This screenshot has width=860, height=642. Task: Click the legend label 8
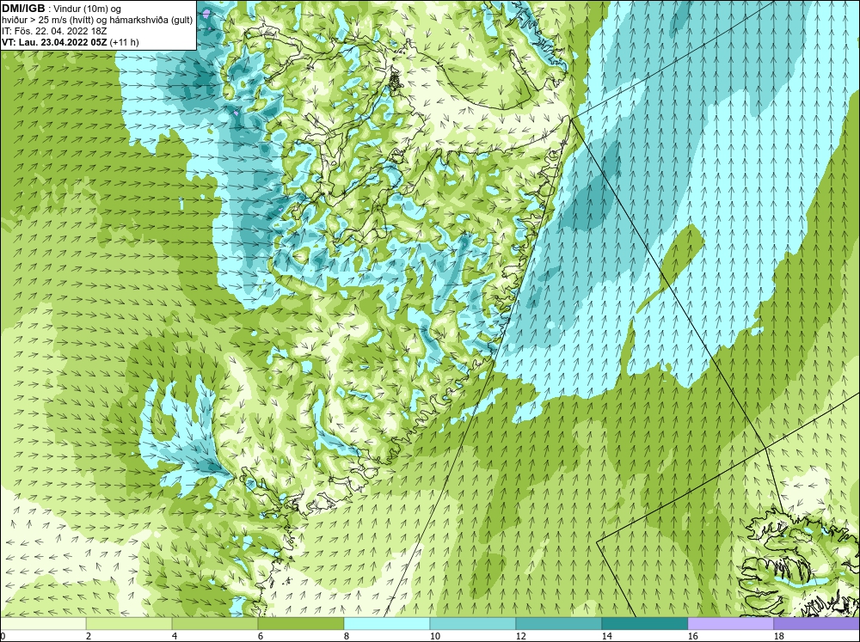tap(347, 636)
